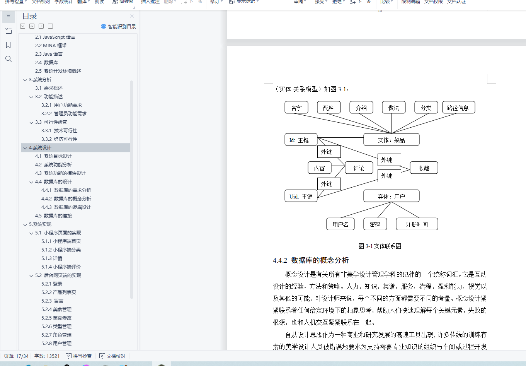Viewport: 526px width, 366px height.
Task: Navigate to 5.2.5 美食修改 section
Action: [x=56, y=318]
